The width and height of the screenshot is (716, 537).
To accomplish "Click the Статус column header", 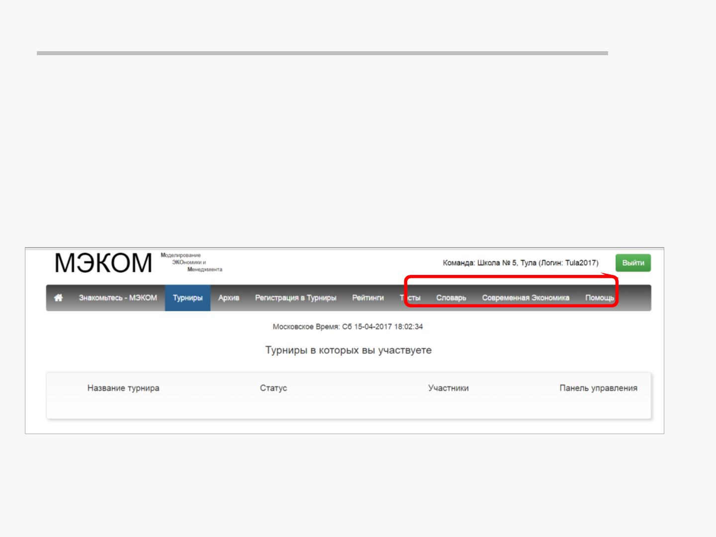I will pyautogui.click(x=273, y=388).
